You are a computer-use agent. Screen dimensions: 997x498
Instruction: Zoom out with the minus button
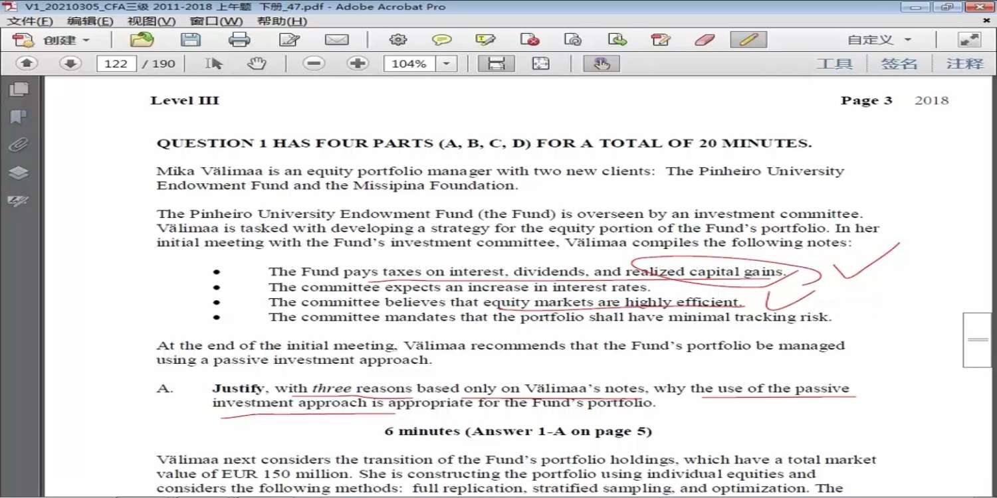314,64
